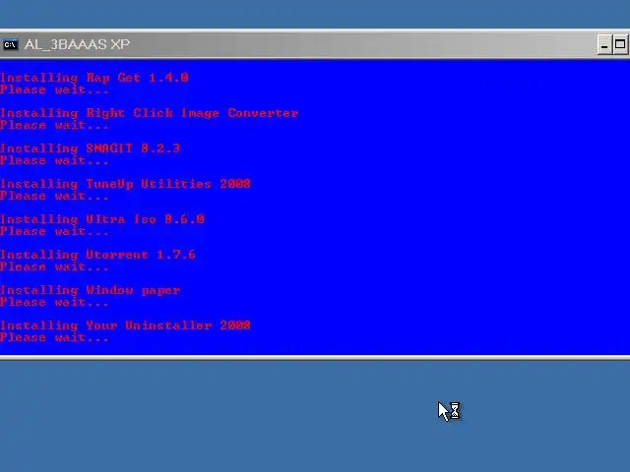Click the 'Installing SNAGIT 8.2.3' line
The height and width of the screenshot is (472, 630).
point(90,148)
